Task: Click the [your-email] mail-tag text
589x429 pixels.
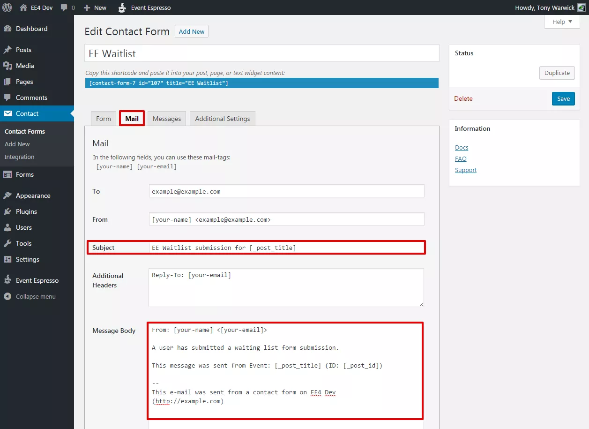Action: (157, 166)
